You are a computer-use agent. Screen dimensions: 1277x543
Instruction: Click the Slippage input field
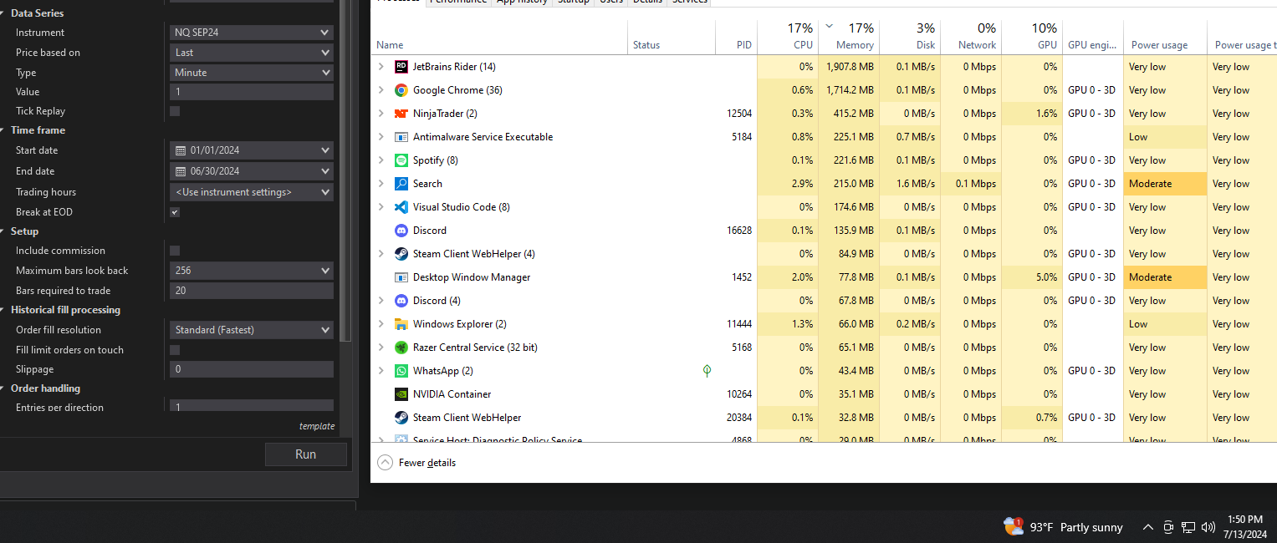click(252, 369)
